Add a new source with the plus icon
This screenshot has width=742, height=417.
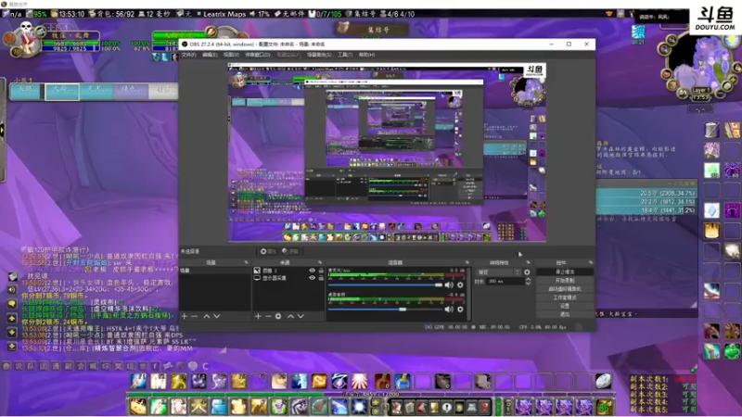[258, 316]
